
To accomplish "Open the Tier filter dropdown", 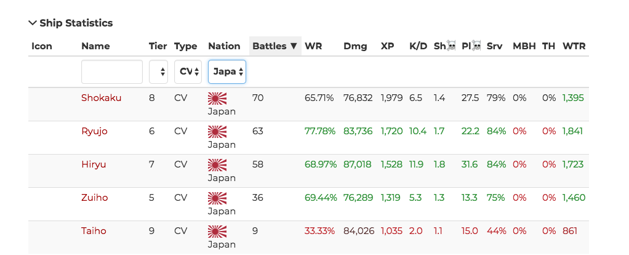I will pos(158,71).
